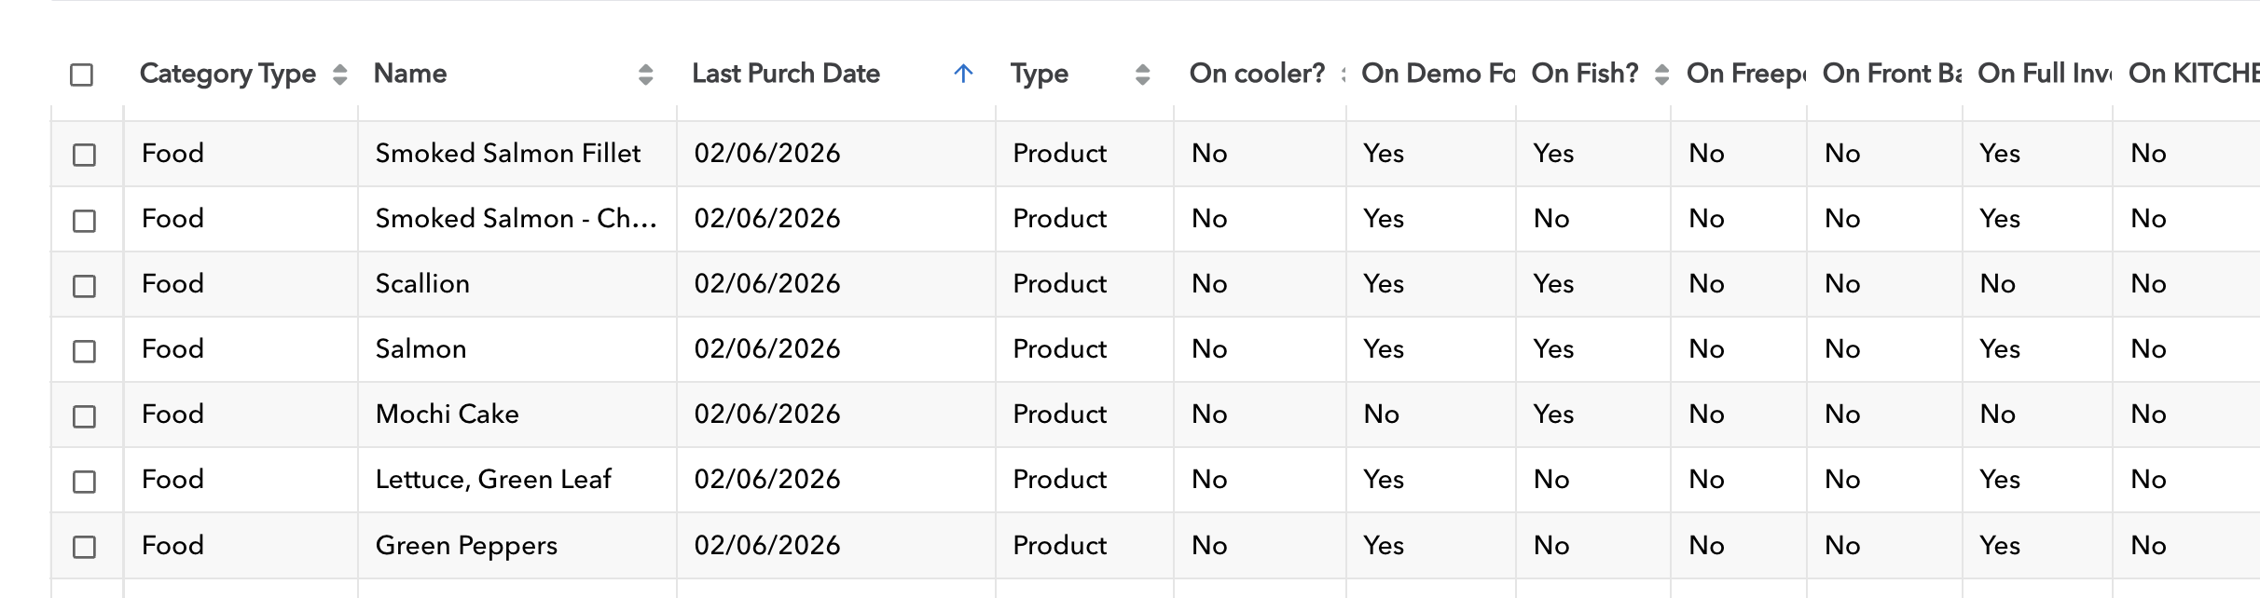Select the checkbox for the Scallion row
The image size is (2260, 598).
(85, 285)
